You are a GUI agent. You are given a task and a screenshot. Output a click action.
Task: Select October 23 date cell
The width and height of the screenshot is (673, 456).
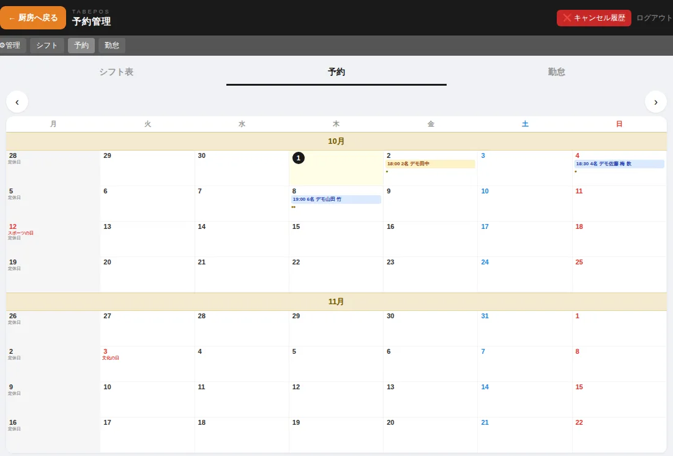pos(431,275)
